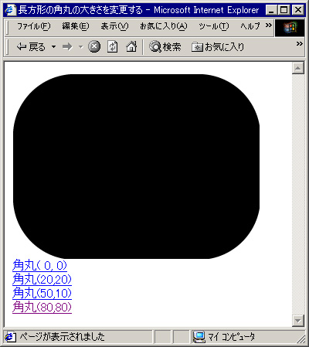Open the ツール(T) menu
The image size is (309, 347).
[x=214, y=26]
